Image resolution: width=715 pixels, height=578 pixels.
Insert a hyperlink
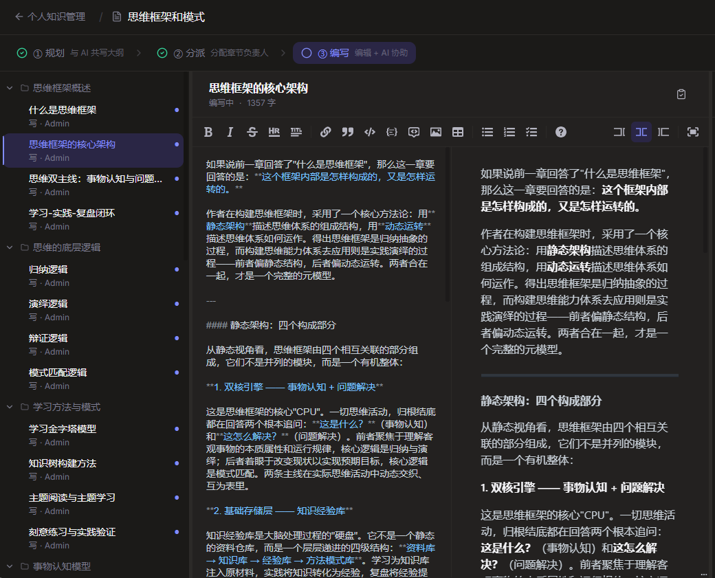click(326, 132)
